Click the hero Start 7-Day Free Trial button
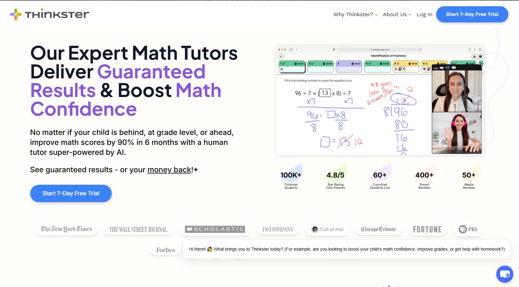 (x=71, y=193)
